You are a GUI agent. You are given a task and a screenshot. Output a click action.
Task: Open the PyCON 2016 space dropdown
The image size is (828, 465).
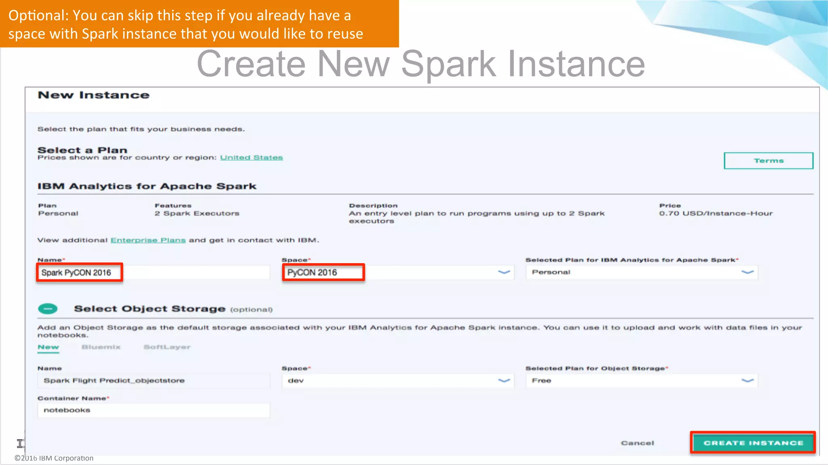398,272
